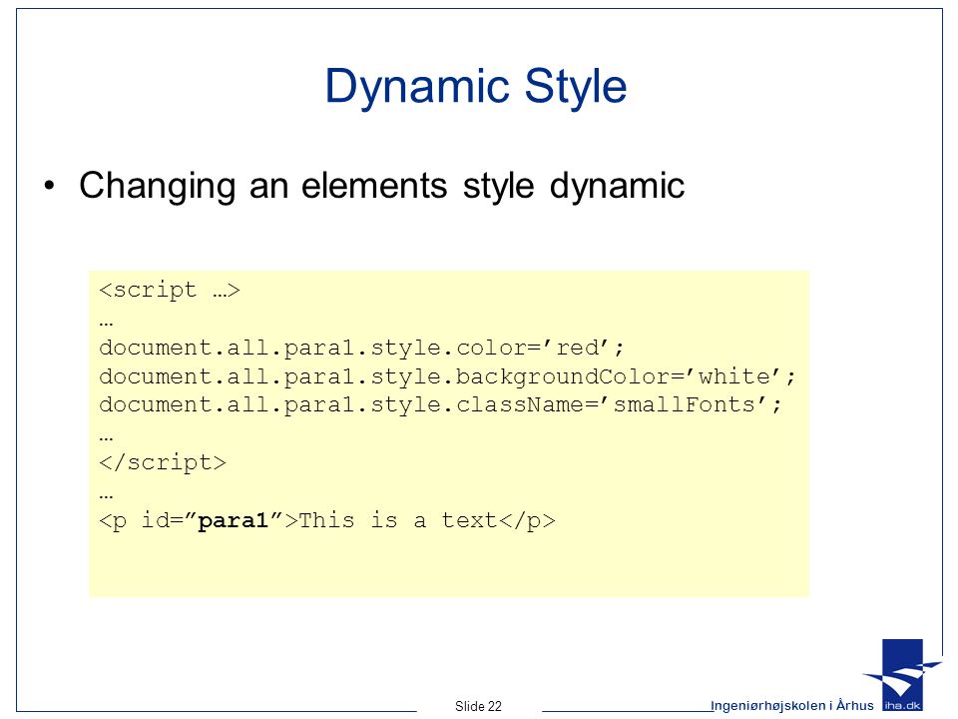This screenshot has width=958, height=719.
Task: Click the 'Slide 22' footer label
Action: 478,706
